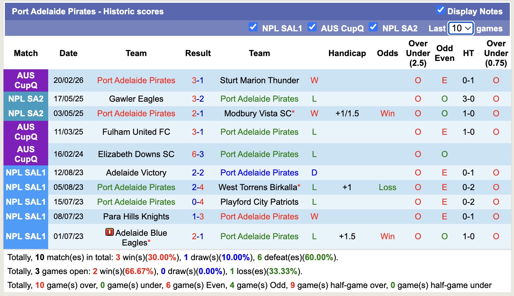Disable the NPL SAL1 filter checkbox

click(x=253, y=26)
